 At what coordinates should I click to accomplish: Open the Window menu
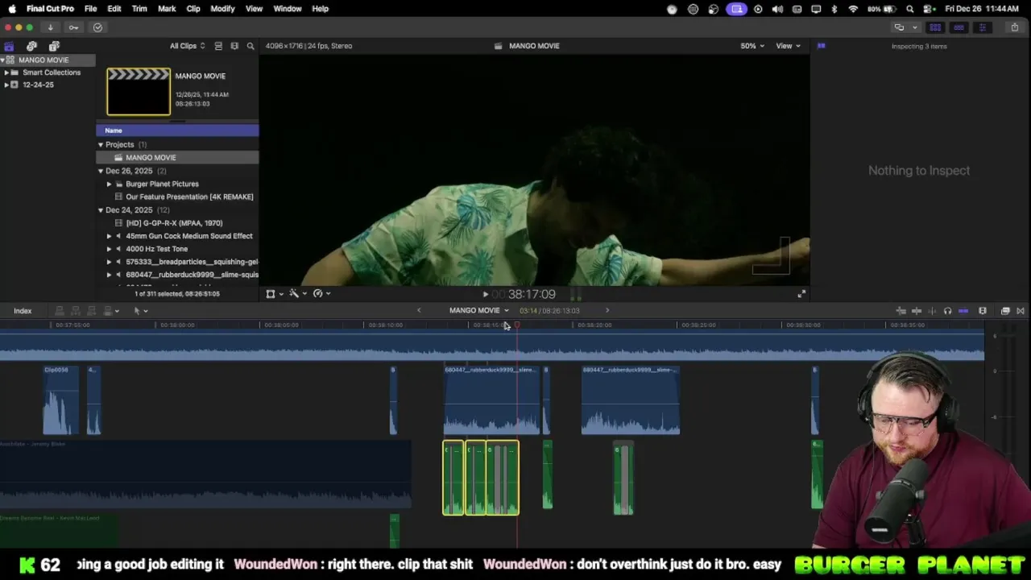click(288, 9)
